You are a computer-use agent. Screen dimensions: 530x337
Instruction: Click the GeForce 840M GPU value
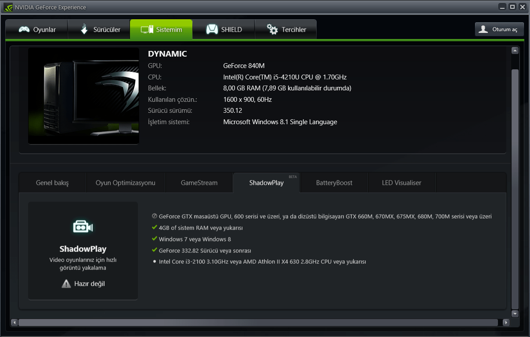[x=244, y=66]
